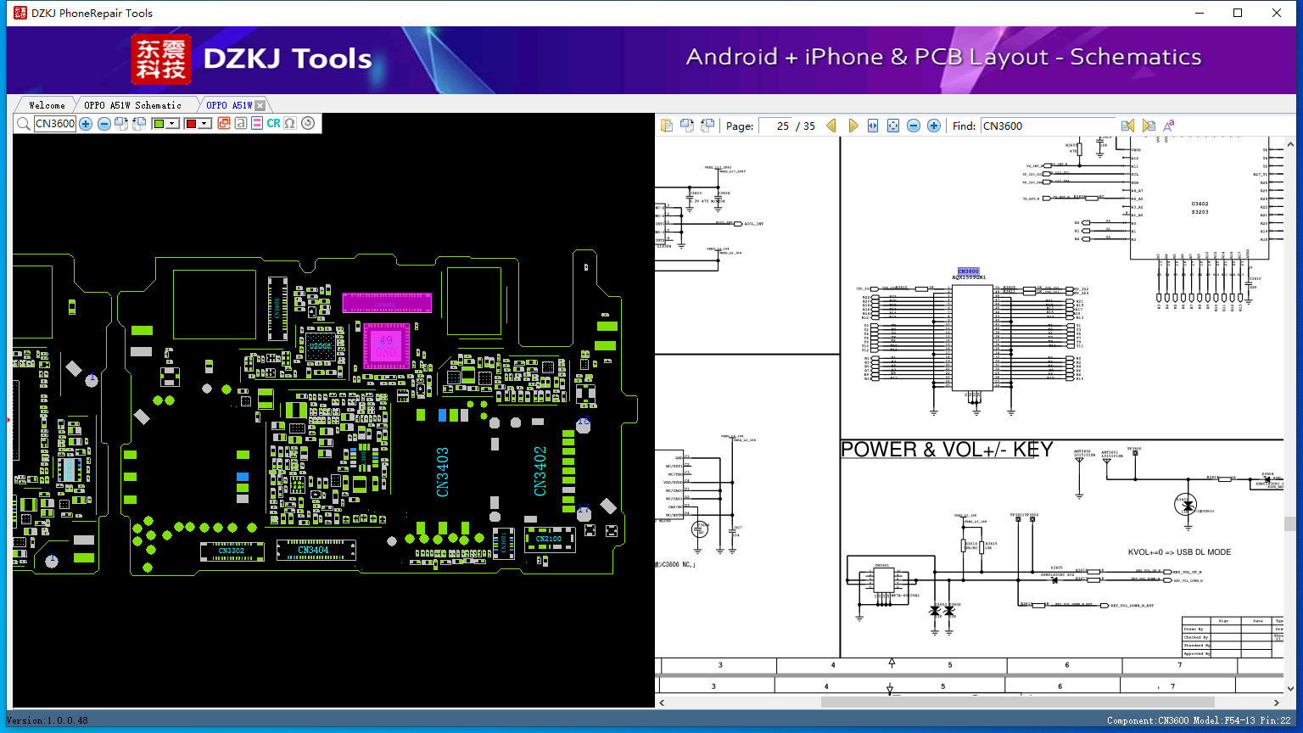Go to previous schematic page
The image size is (1303, 733).
831,126
